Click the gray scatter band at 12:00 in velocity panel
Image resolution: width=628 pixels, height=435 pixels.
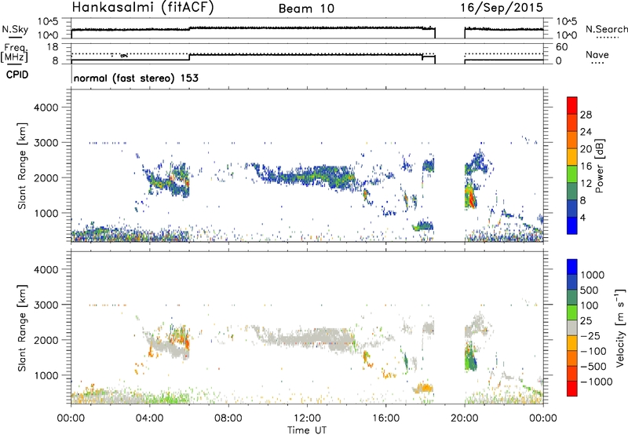tap(307, 338)
